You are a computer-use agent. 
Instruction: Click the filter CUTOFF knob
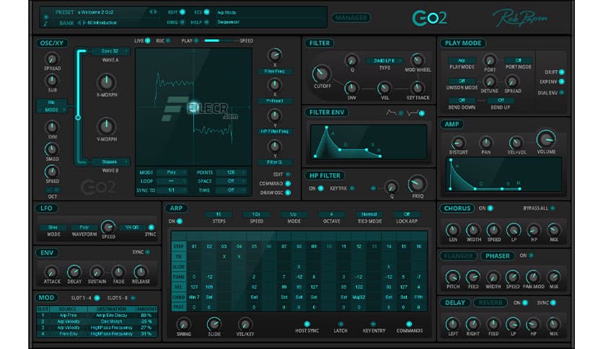click(x=321, y=74)
